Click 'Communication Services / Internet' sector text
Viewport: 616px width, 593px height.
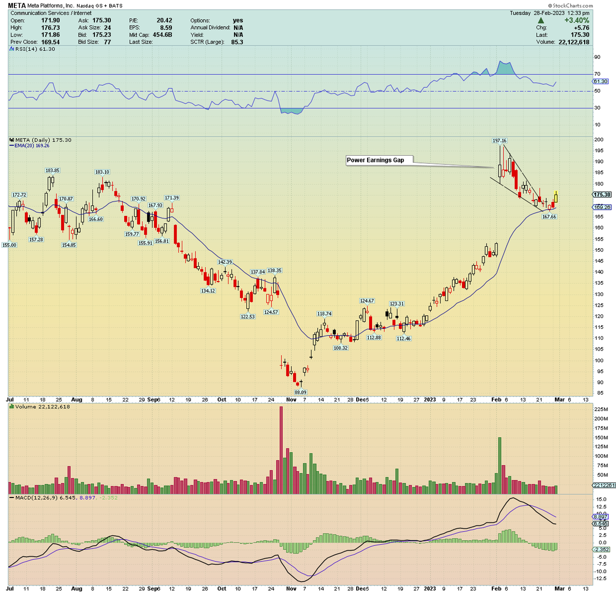pyautogui.click(x=51, y=13)
